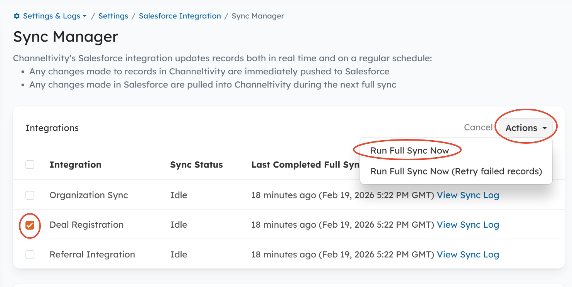Choose Run Full Sync Now
The image size is (572, 287).
pyautogui.click(x=410, y=151)
